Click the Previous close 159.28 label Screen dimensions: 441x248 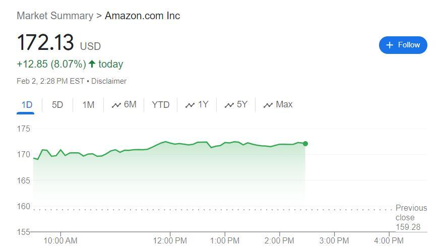[410, 217]
